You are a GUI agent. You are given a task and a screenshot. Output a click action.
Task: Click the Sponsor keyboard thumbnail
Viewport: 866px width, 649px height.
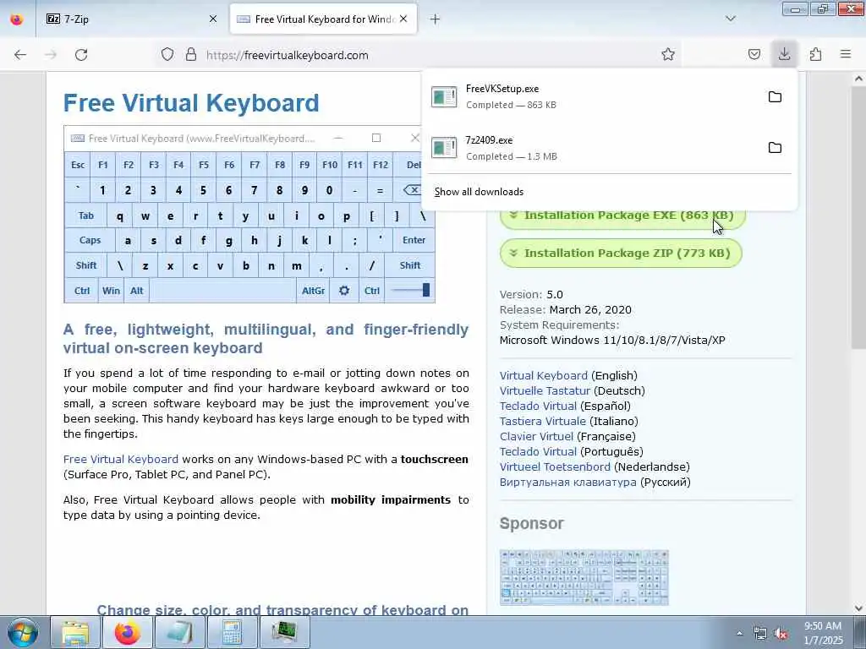[x=584, y=577]
